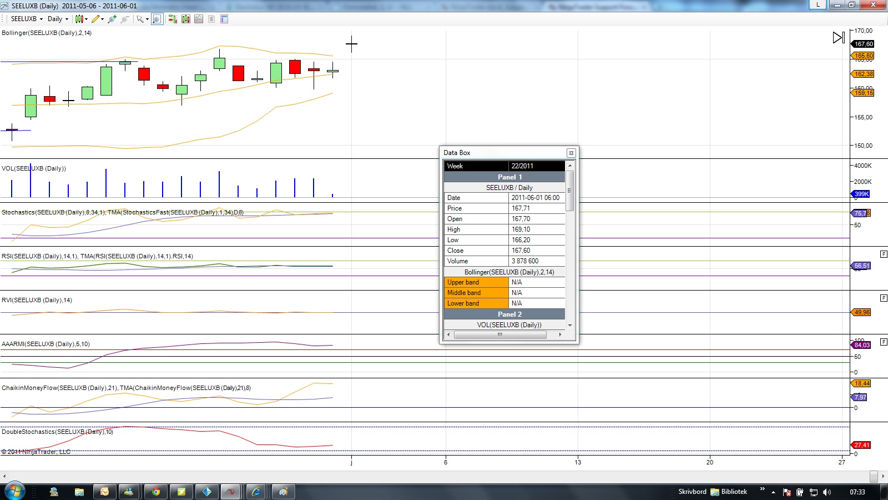This screenshot has height=500, width=888.
Task: Click the F marker on the RVI panel
Action: 884,298
